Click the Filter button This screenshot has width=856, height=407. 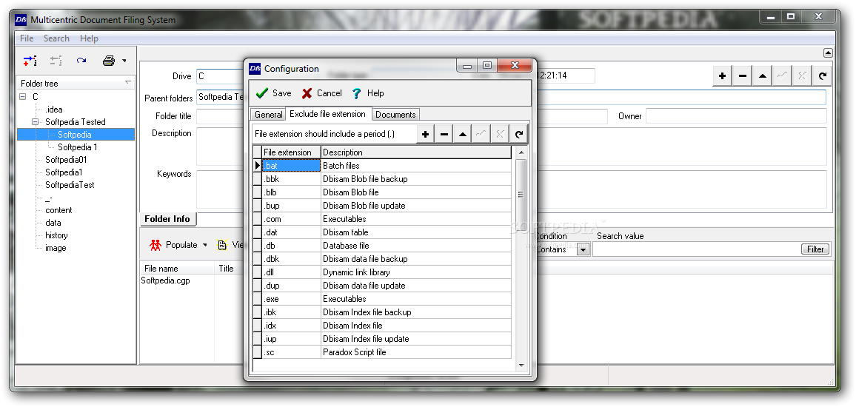click(815, 249)
